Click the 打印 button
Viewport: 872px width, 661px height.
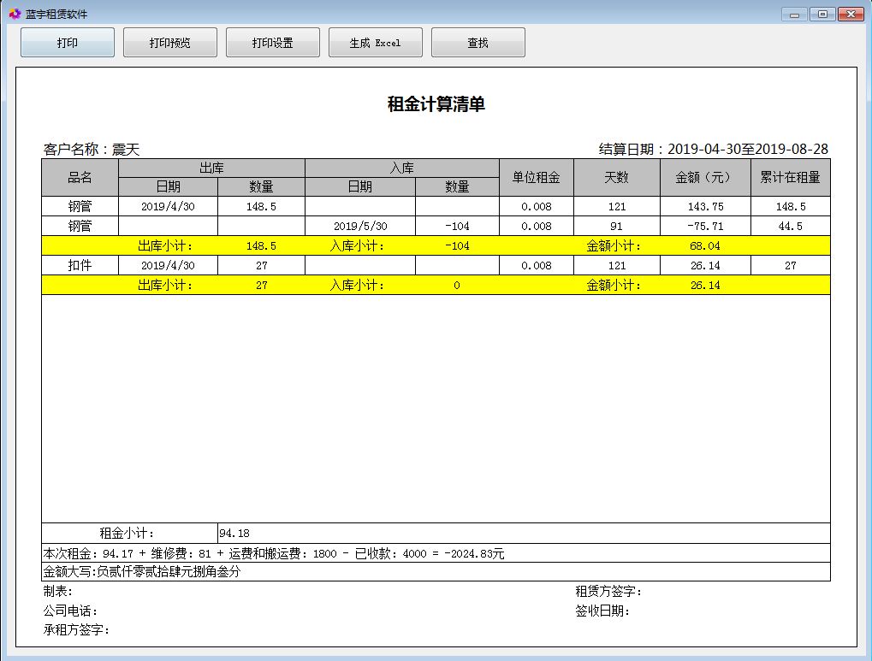pyautogui.click(x=67, y=43)
